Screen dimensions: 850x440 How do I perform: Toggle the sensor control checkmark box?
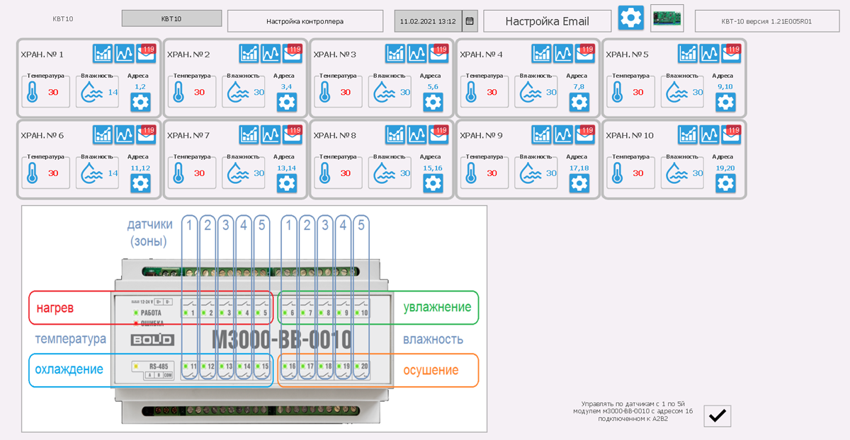tap(717, 416)
